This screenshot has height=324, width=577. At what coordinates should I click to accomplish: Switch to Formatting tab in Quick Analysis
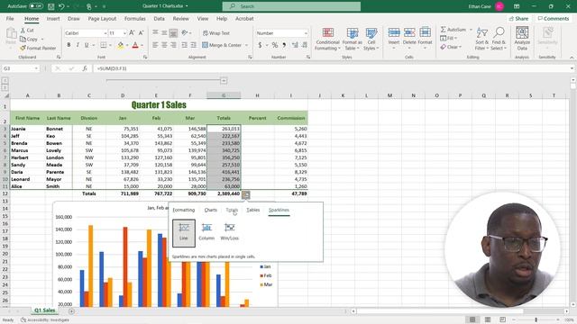pyautogui.click(x=184, y=210)
